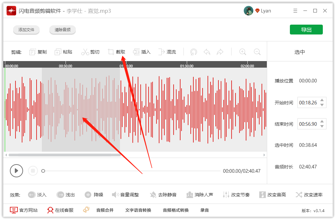Open Audio Format Conversion (音频格式转换)
The image size is (336, 220).
click(x=176, y=210)
